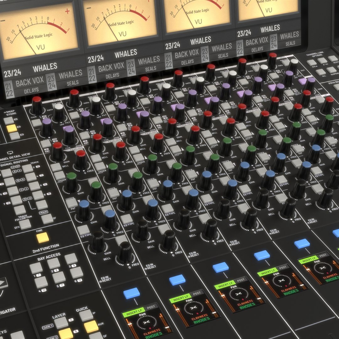Hit the ORDER key beside first channel's red knob
Image resolution: width=339 pixels, height=339 pixels.
59,175
